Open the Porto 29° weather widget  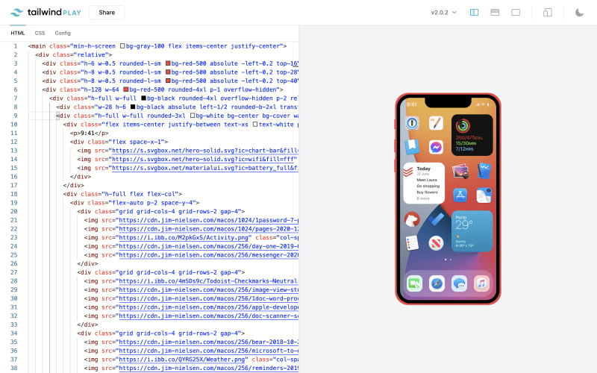472,231
